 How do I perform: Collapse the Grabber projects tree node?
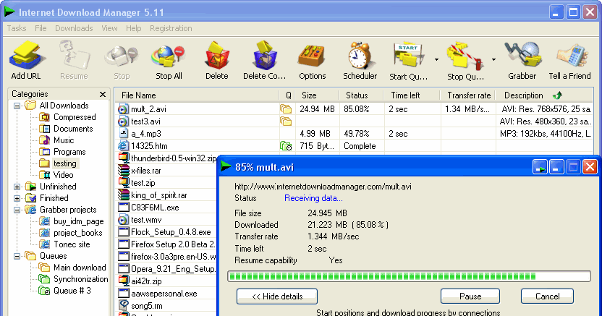click(17, 210)
